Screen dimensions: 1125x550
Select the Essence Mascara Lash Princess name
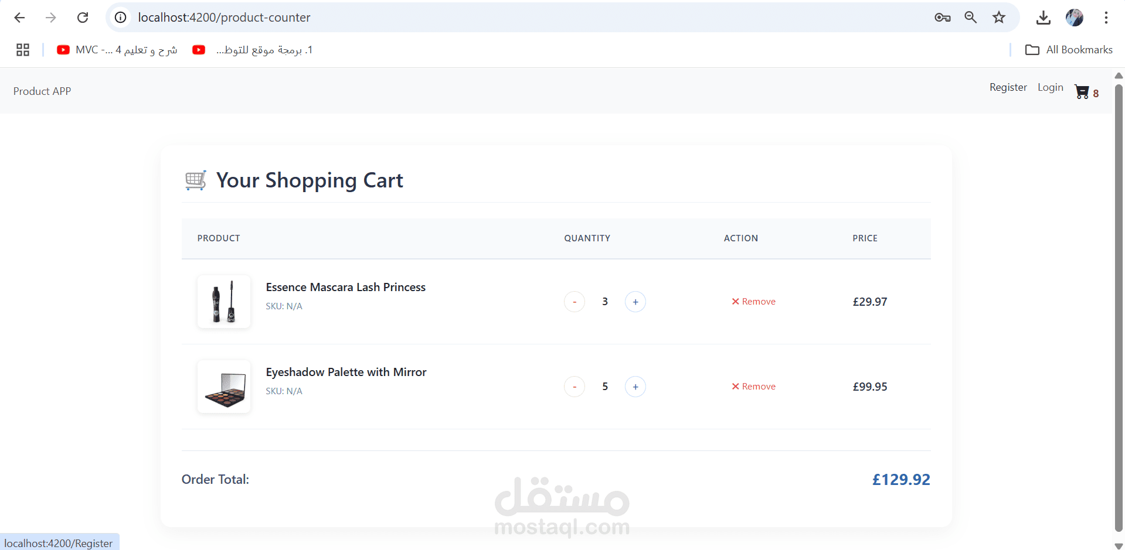[346, 287]
